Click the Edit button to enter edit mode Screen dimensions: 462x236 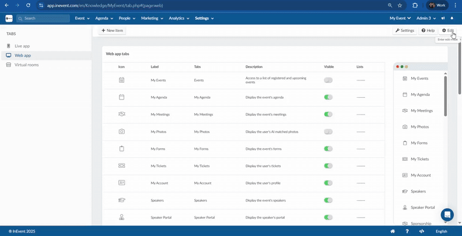pyautogui.click(x=448, y=31)
